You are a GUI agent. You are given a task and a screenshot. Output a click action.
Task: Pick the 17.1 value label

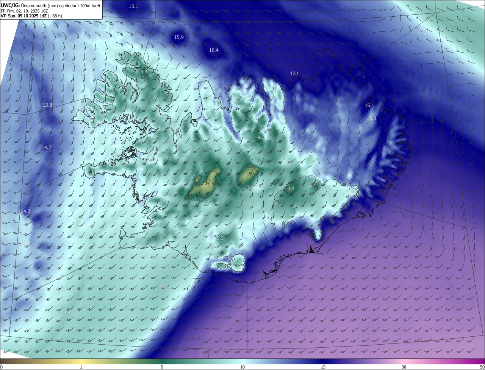point(294,74)
